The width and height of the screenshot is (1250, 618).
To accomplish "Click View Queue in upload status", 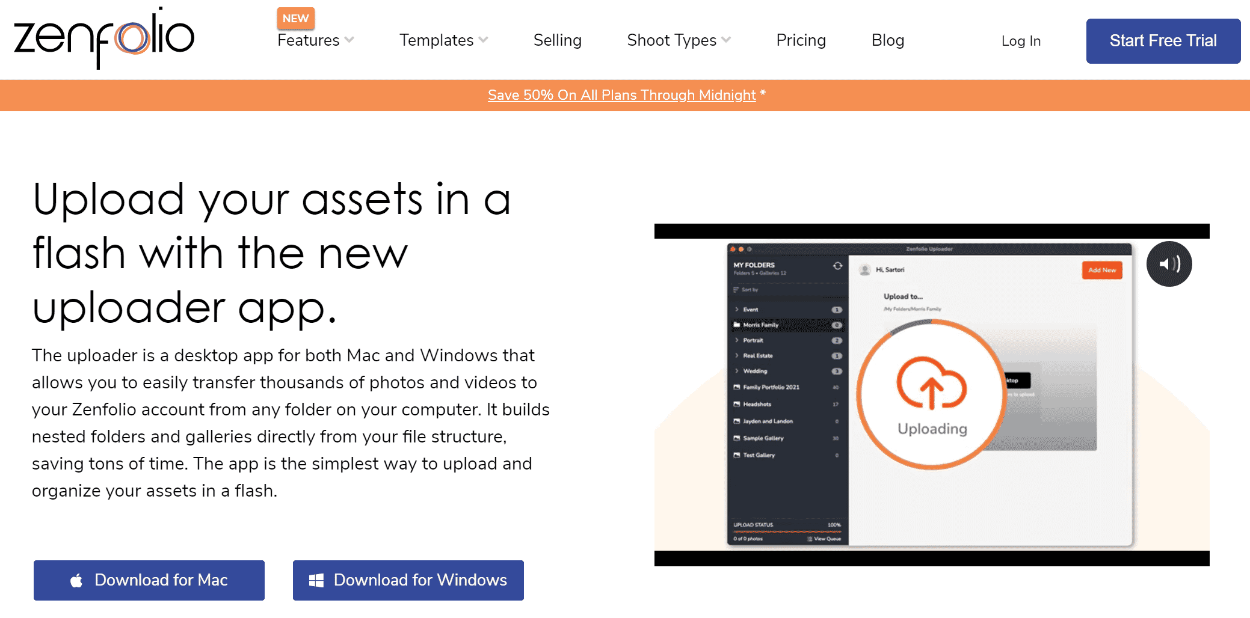I will pos(824,539).
